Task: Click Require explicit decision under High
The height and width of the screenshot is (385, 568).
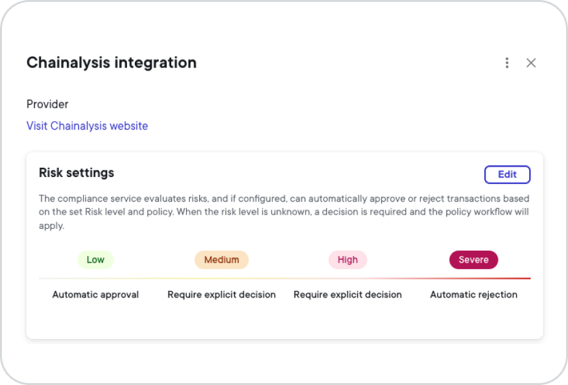Action: coord(348,294)
